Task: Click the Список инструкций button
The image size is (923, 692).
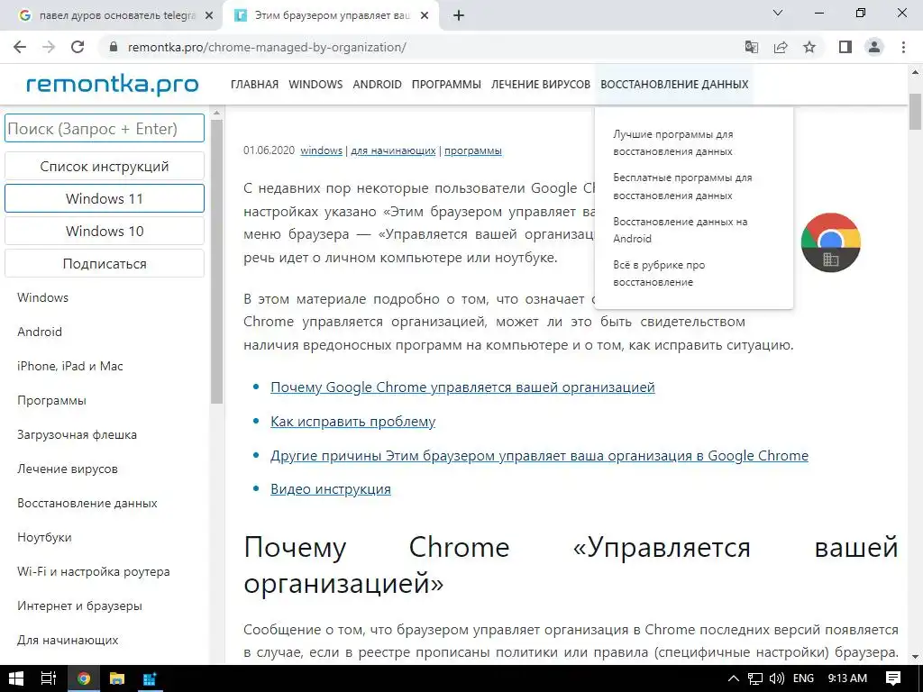Action: point(105,166)
